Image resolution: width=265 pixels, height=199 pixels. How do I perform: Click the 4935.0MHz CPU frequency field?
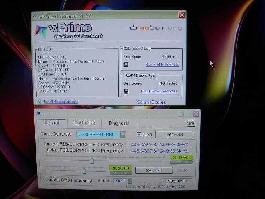tap(176, 181)
